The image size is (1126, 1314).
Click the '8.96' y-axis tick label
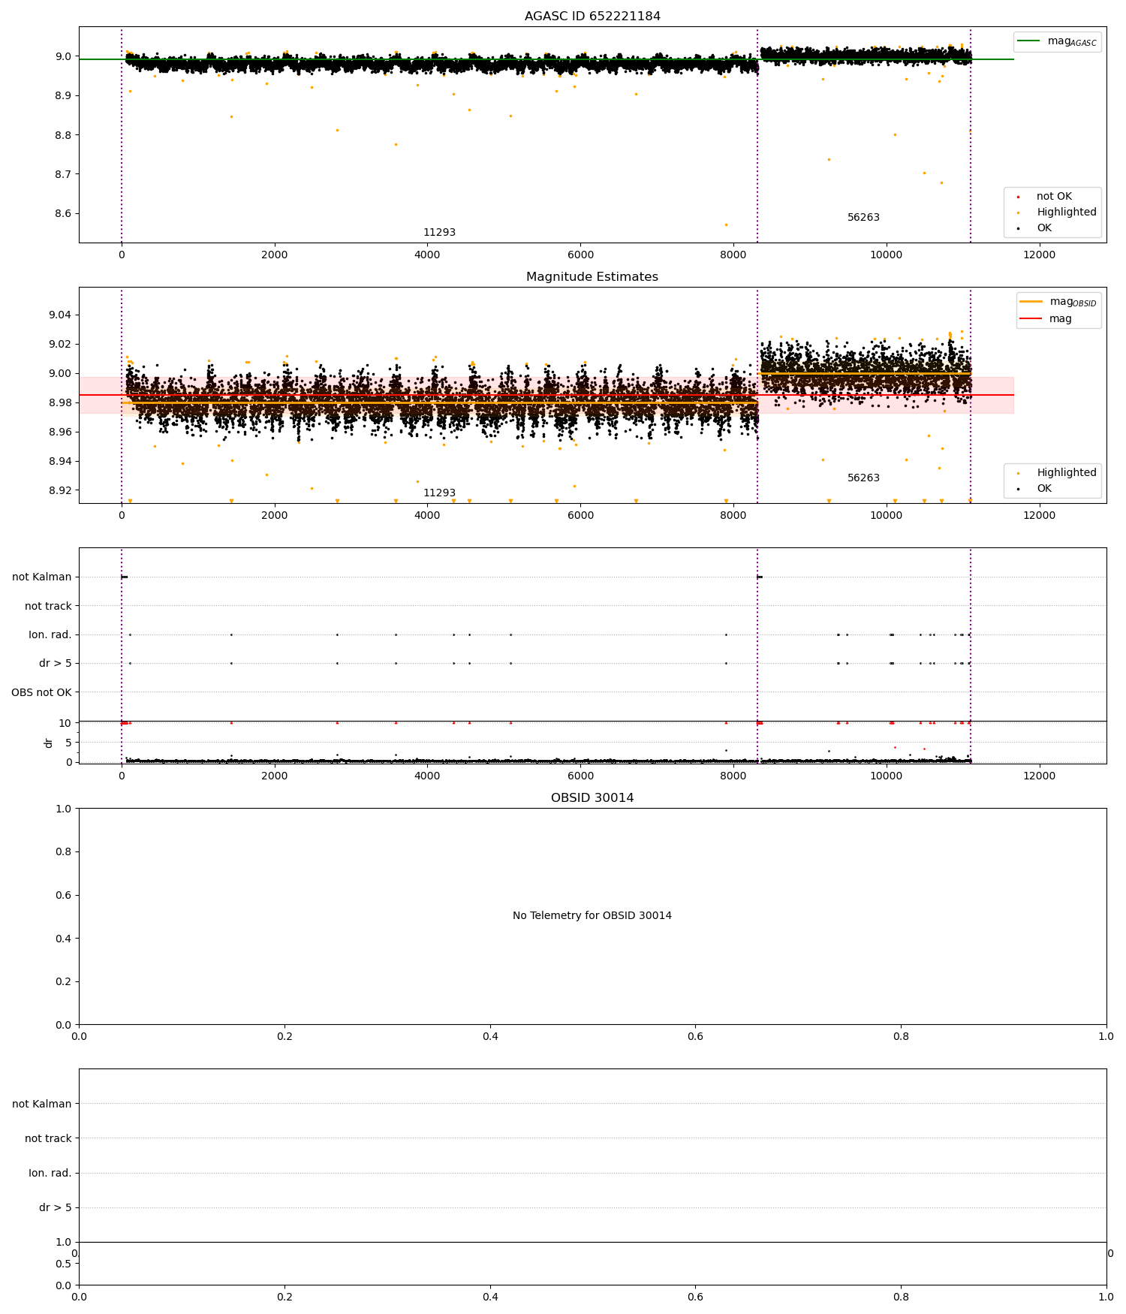pos(60,432)
